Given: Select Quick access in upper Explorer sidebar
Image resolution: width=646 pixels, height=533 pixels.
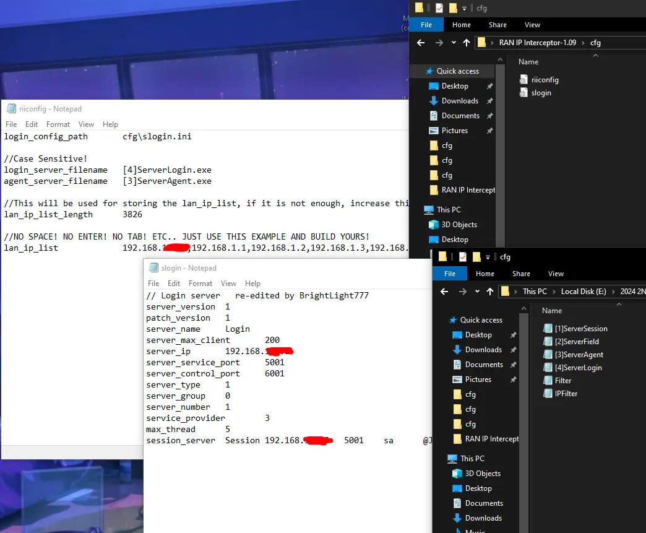Looking at the screenshot, I should click(x=453, y=71).
